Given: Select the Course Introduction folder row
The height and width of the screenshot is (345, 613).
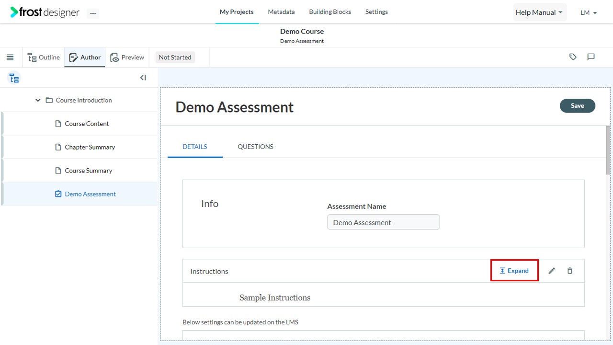Looking at the screenshot, I should [x=79, y=100].
